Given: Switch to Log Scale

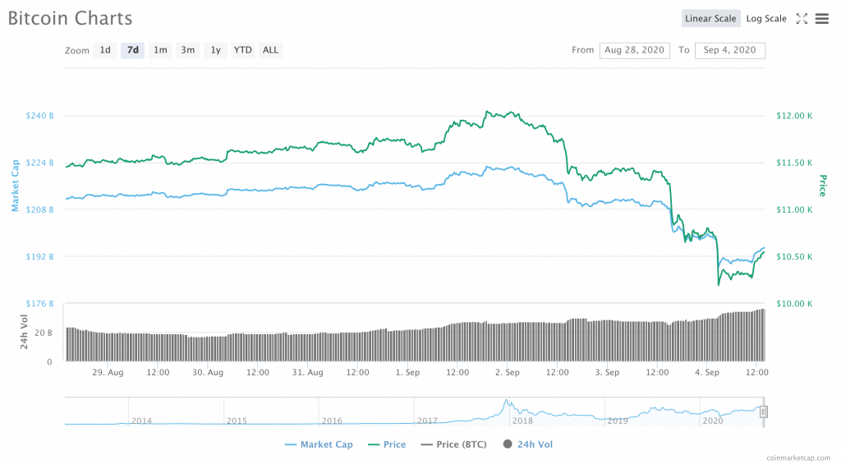Looking at the screenshot, I should pos(765,19).
